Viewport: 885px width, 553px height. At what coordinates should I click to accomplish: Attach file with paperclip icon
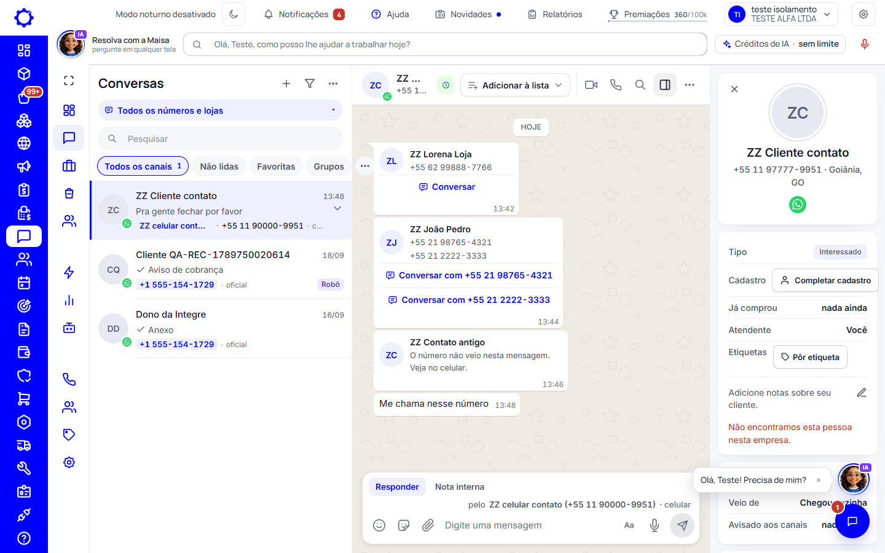[428, 525]
